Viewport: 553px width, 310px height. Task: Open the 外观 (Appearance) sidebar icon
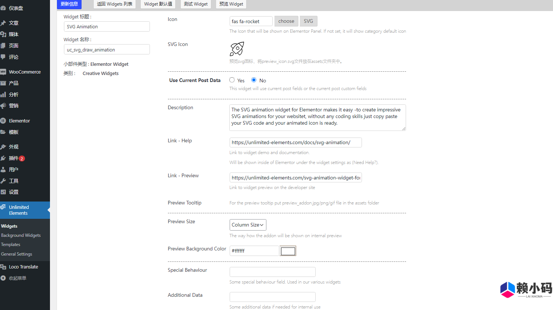coord(13,146)
